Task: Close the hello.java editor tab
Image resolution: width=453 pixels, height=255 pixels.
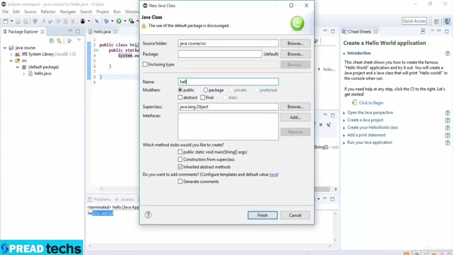Action: (115, 32)
